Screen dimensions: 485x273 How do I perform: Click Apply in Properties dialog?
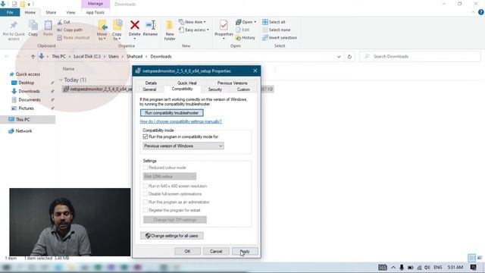pos(245,251)
